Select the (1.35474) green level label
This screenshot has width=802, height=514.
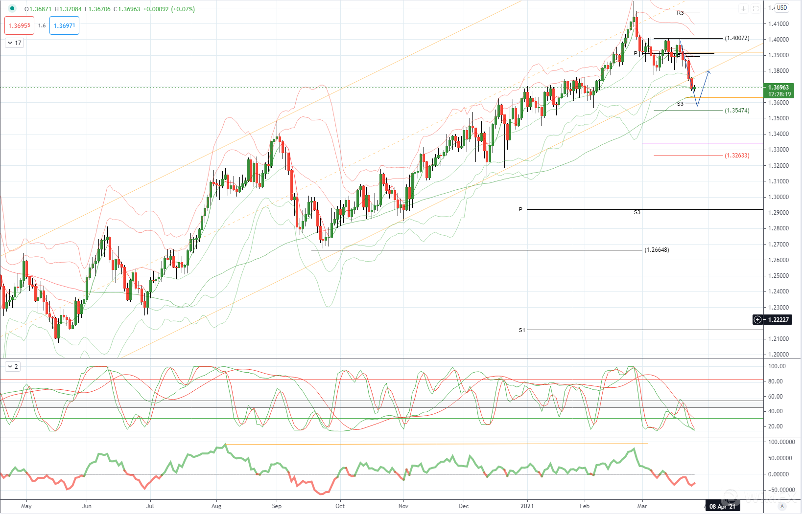pyautogui.click(x=737, y=111)
